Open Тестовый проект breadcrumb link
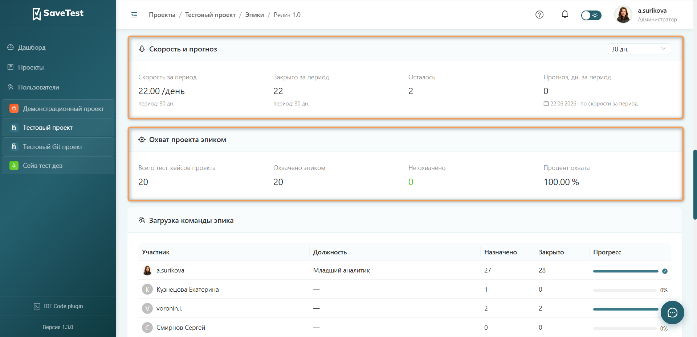 [210, 15]
